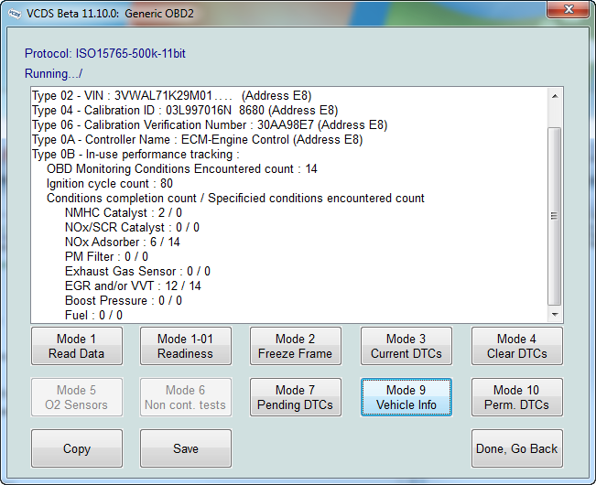Click Done, Go Back

tap(517, 448)
